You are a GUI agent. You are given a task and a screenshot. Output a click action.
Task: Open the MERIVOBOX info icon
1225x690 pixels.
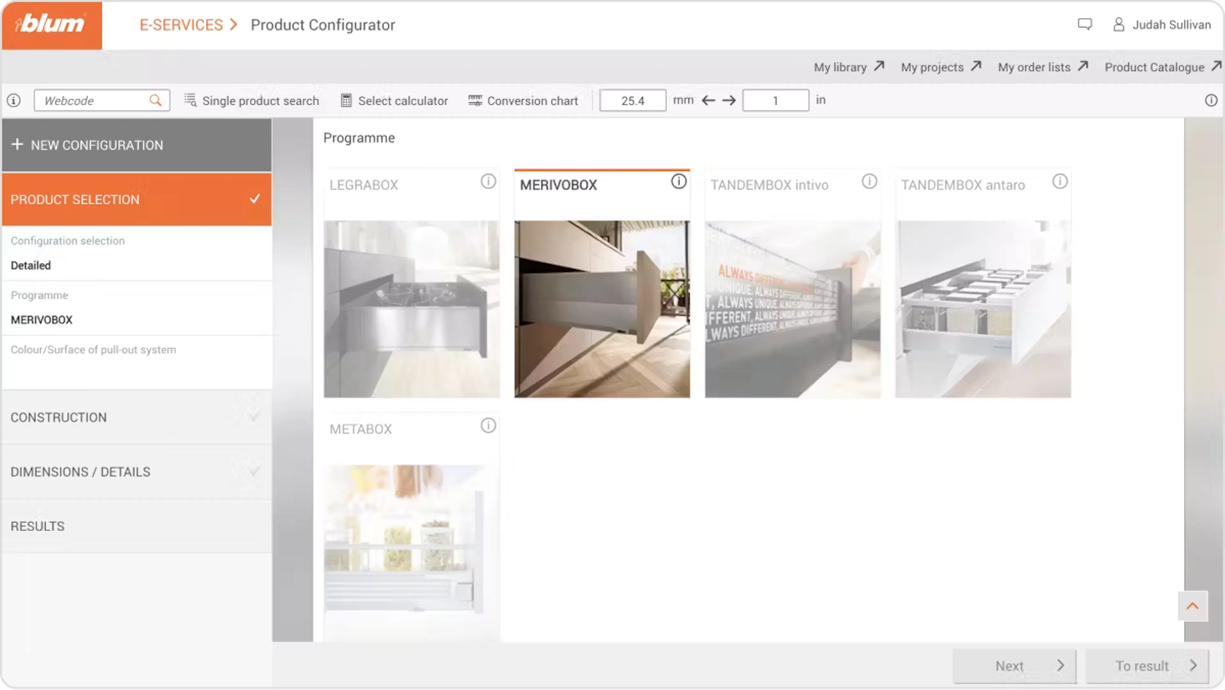679,181
